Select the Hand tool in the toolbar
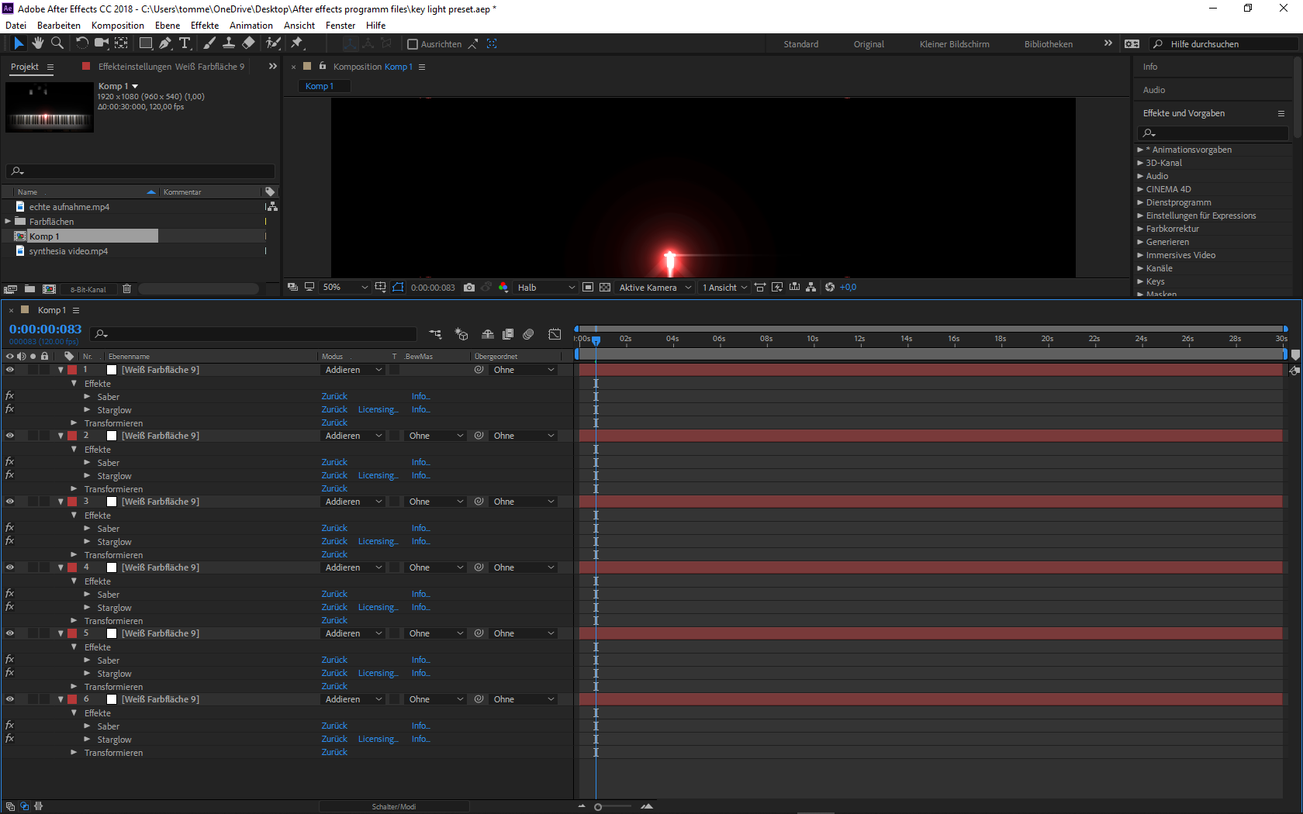The height and width of the screenshot is (814, 1303). [x=36, y=43]
